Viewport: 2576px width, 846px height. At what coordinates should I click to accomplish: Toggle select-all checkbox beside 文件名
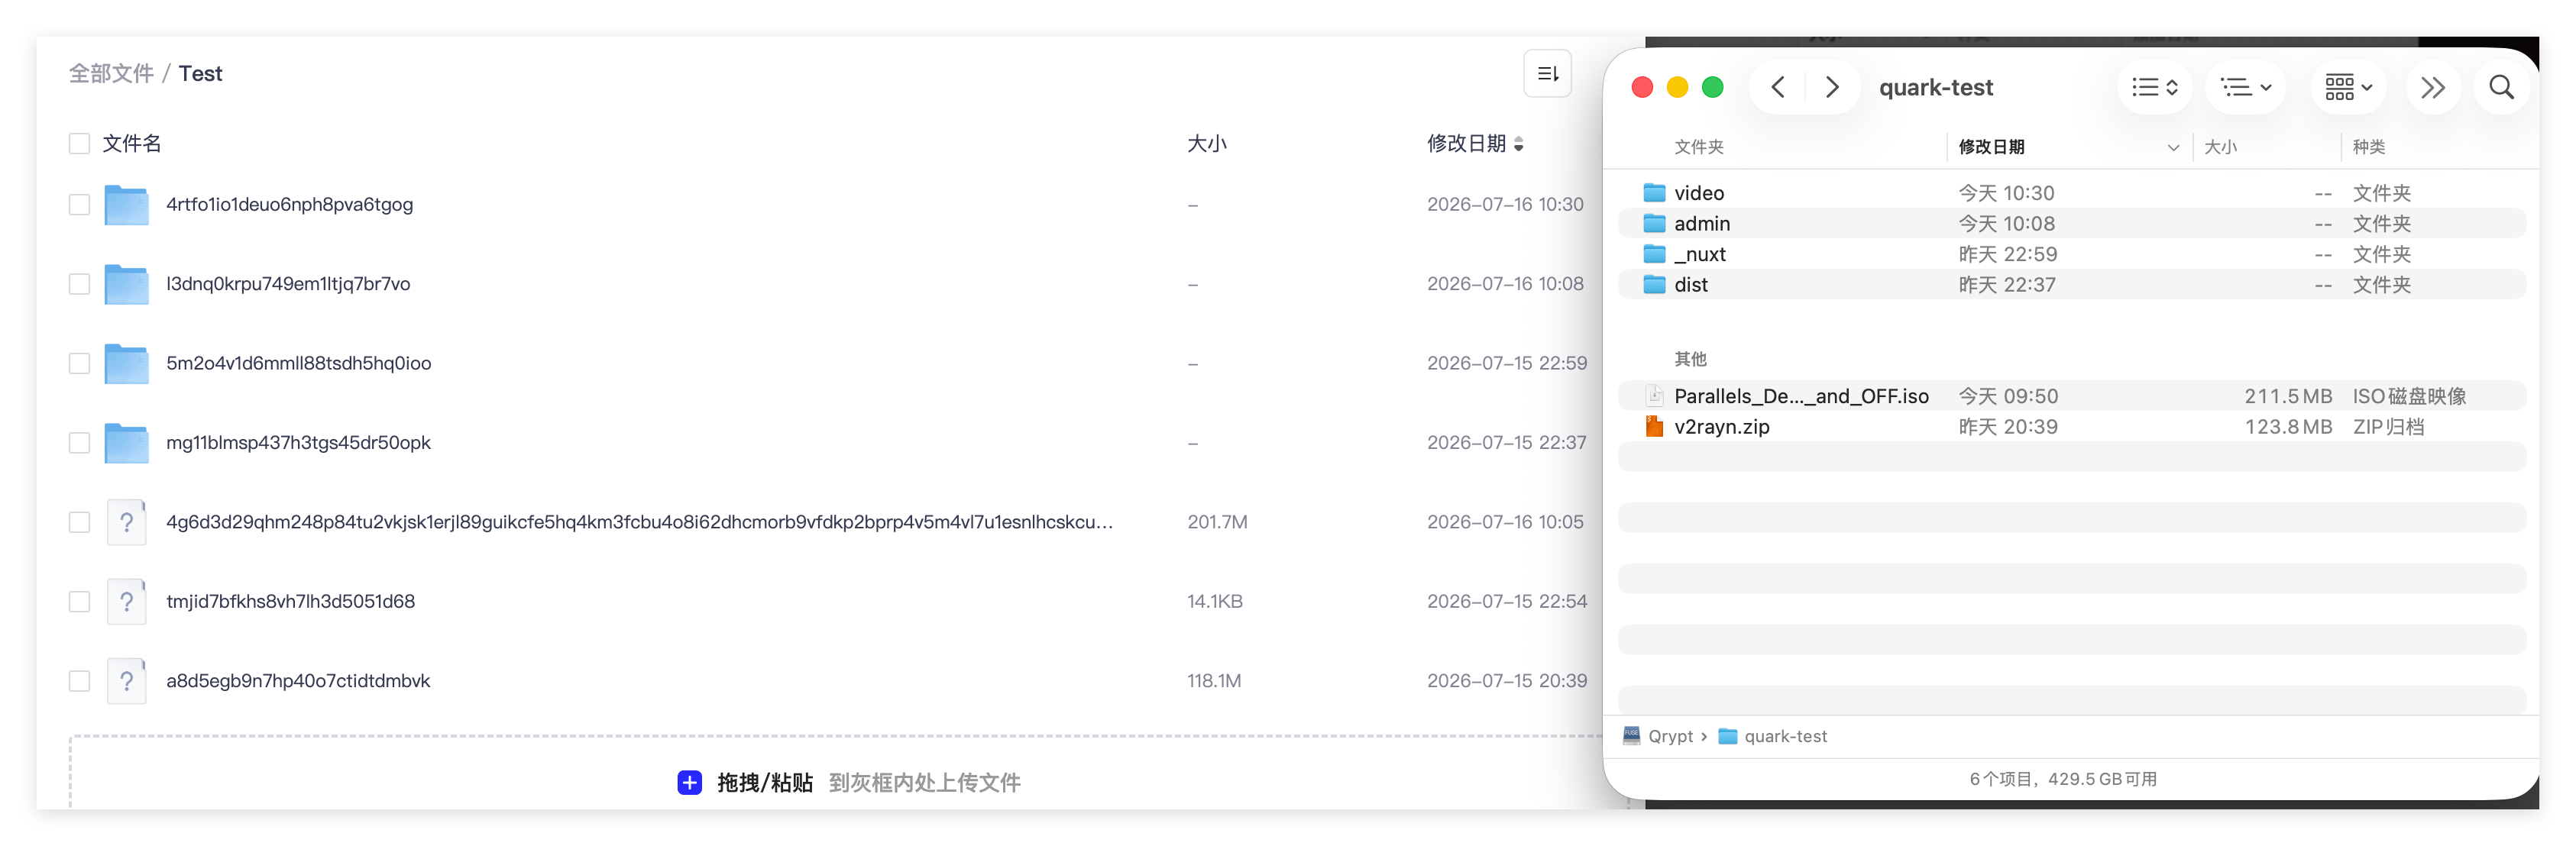[x=79, y=144]
